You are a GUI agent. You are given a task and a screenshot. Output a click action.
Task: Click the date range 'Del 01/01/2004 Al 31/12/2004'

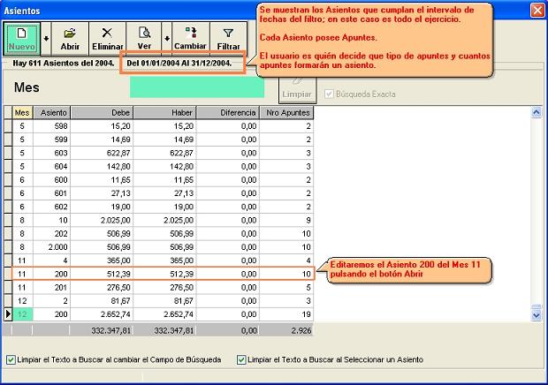click(179, 64)
